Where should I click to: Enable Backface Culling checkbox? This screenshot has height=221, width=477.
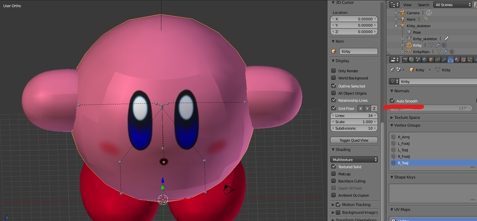334,181
